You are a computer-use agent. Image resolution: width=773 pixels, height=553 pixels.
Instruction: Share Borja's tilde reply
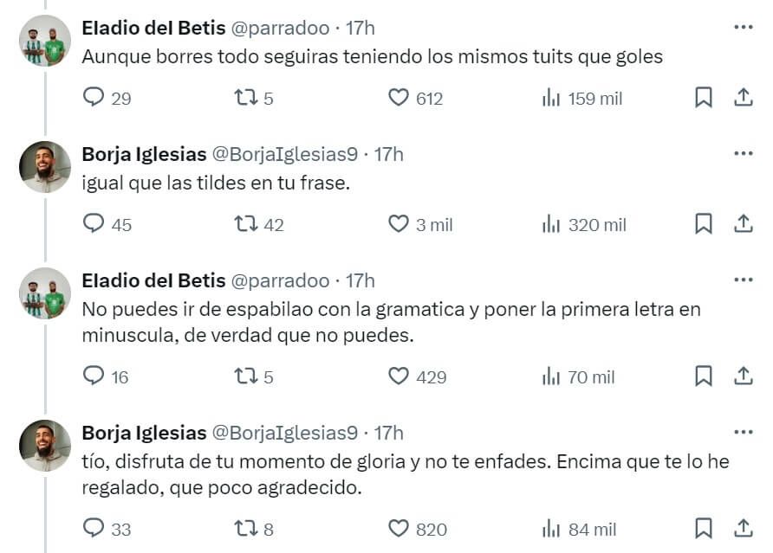point(744,224)
